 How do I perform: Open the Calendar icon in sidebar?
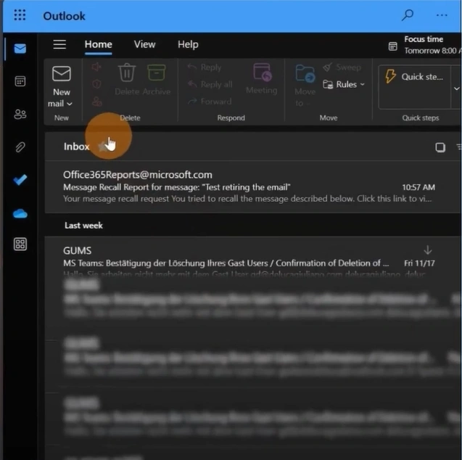coord(20,81)
